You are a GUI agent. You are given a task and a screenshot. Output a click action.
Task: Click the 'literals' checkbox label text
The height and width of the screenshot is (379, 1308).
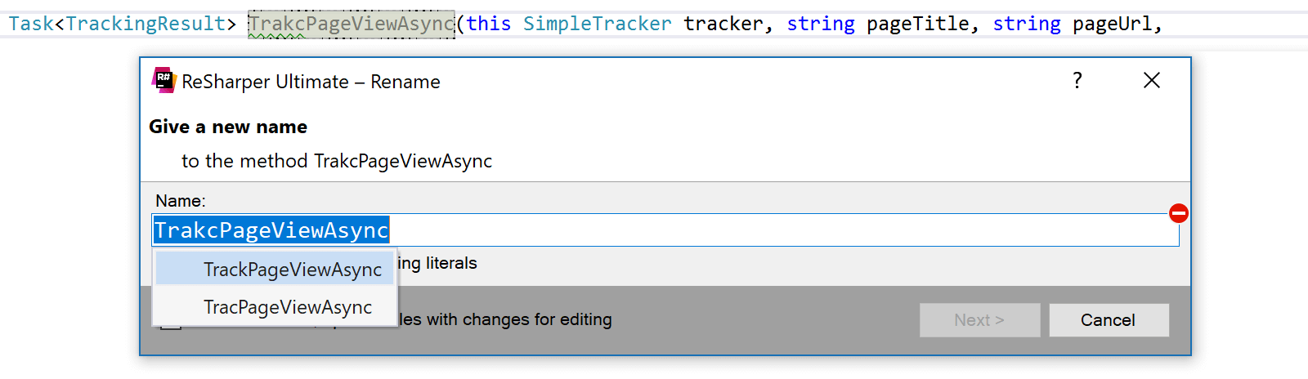[451, 263]
